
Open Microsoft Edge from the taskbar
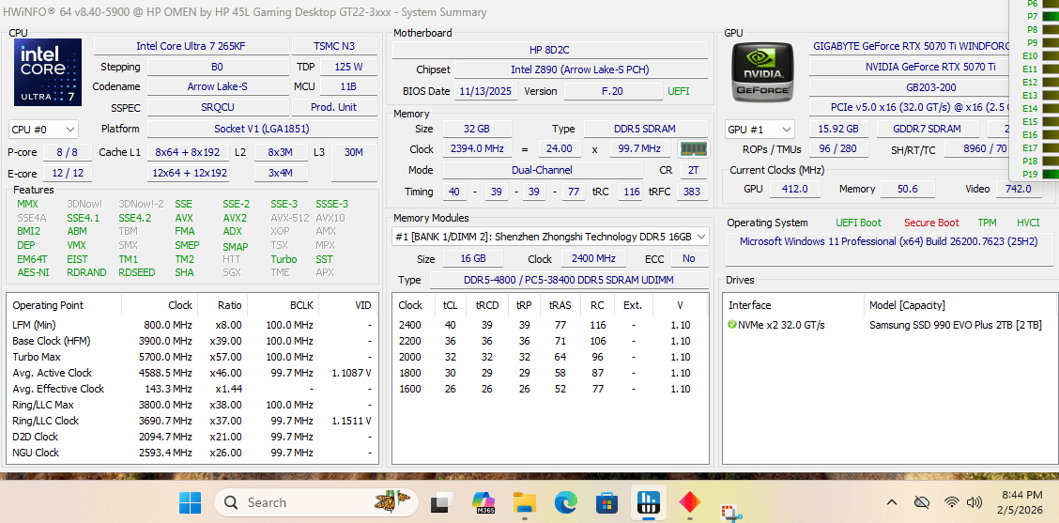click(x=566, y=502)
